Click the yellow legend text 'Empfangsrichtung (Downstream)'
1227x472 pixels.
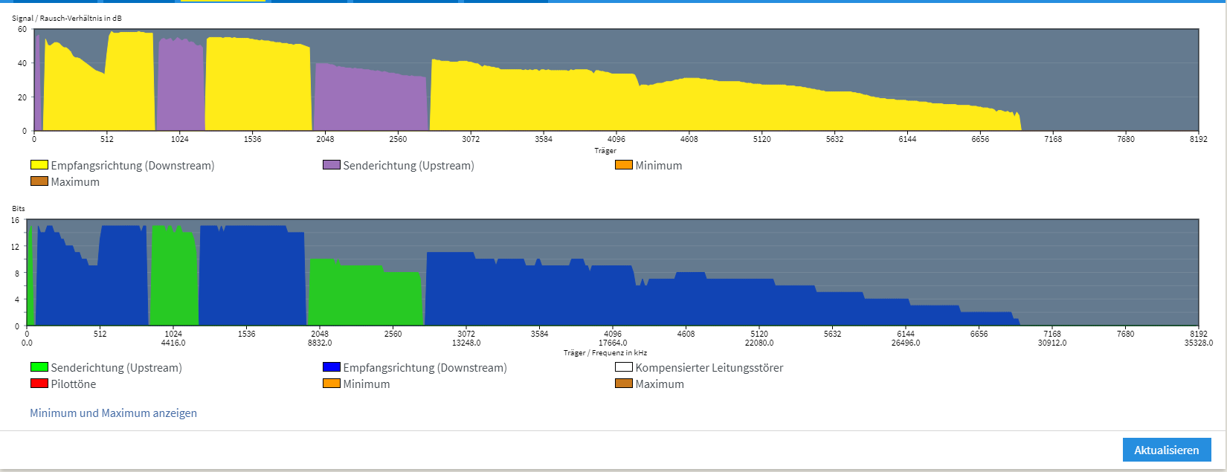(132, 166)
